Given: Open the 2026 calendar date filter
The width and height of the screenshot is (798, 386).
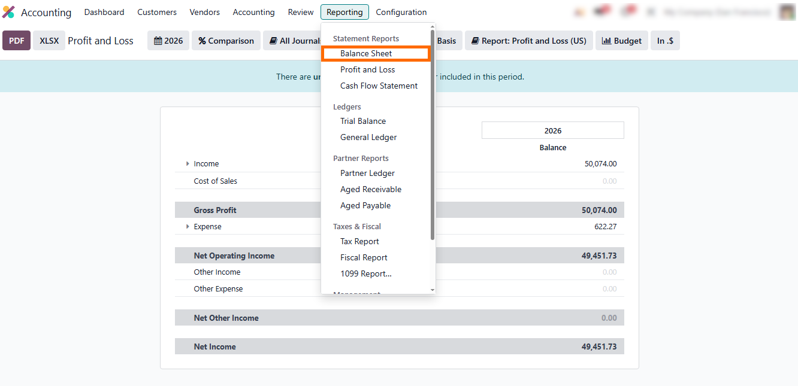Looking at the screenshot, I should click(168, 41).
